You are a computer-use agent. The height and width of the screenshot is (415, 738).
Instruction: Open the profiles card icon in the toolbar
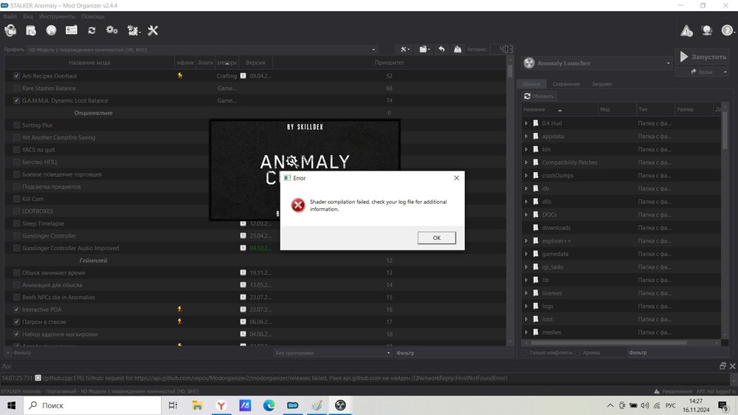tap(72, 30)
